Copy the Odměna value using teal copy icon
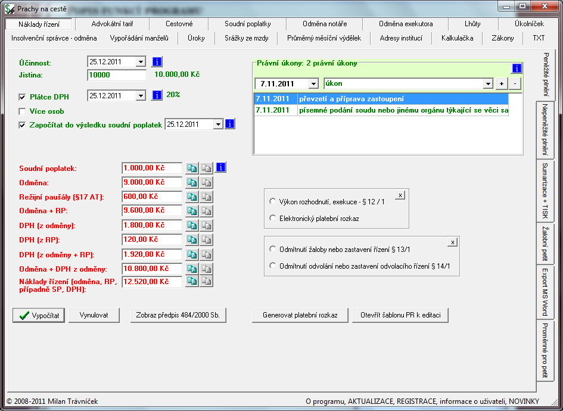The width and height of the screenshot is (563, 411). [x=192, y=183]
